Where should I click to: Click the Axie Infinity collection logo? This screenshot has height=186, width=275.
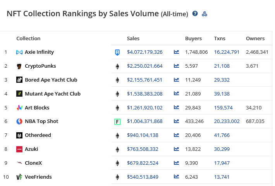tap(19, 52)
